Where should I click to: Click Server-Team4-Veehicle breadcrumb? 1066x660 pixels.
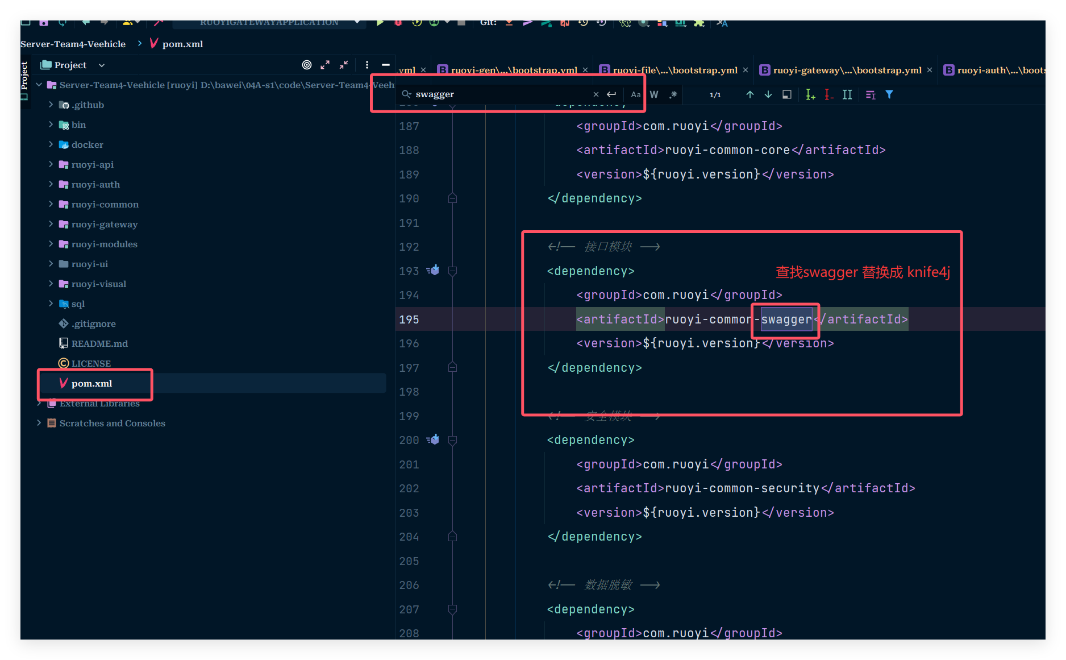click(x=73, y=44)
